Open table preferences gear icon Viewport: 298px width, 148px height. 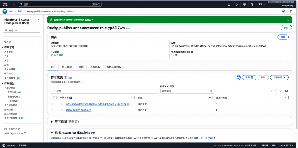[x=286, y=91]
